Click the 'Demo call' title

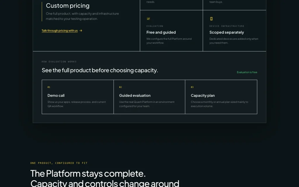tap(56, 96)
